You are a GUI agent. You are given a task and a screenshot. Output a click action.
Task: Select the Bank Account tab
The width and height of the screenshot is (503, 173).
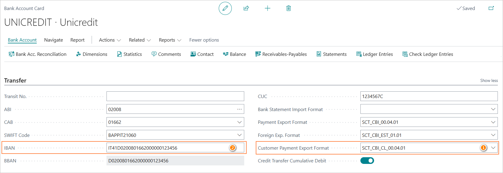click(x=22, y=40)
